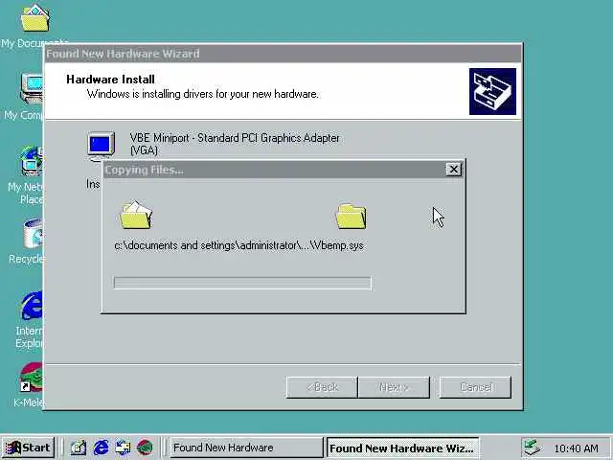613x460 pixels.
Task: Click the Next button in the wizard
Action: coord(394,387)
